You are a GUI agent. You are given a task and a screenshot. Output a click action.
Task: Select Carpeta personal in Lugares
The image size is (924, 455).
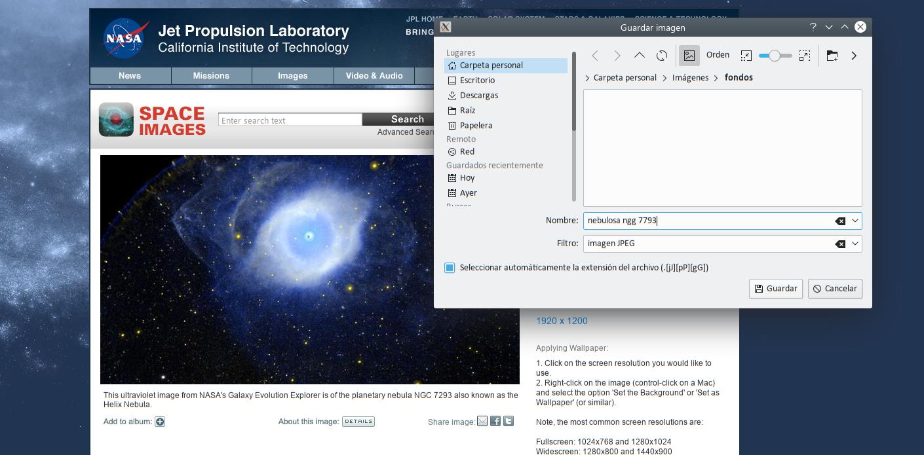[506, 65]
